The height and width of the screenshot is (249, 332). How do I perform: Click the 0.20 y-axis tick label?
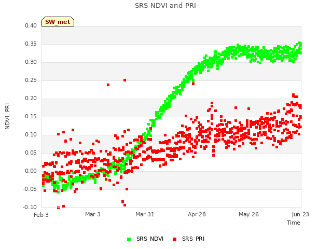click(x=31, y=98)
